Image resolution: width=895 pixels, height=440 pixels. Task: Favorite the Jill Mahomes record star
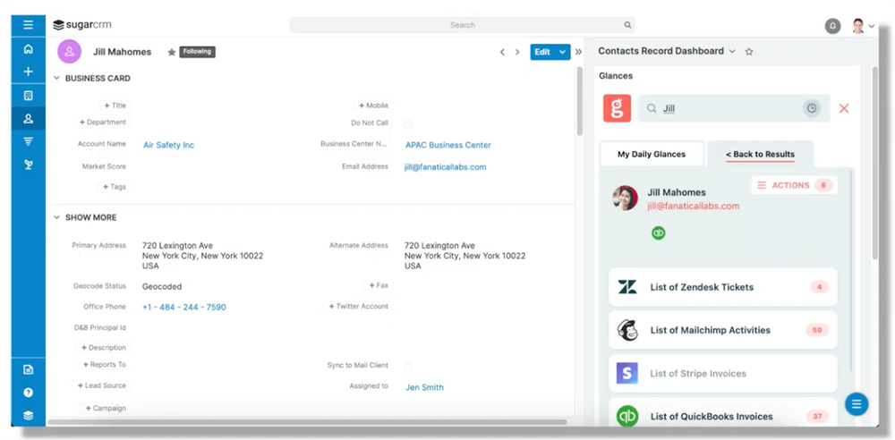[x=171, y=52]
